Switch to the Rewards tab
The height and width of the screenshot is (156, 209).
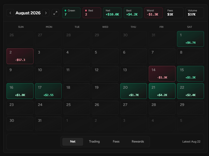coord(138,142)
